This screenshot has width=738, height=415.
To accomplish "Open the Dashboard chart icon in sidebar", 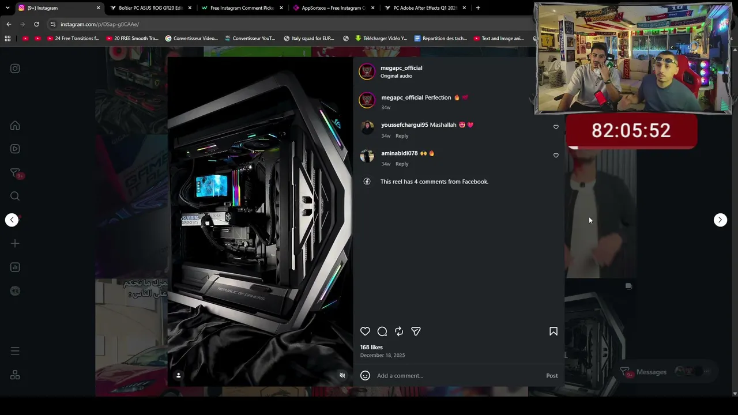I will [x=15, y=267].
